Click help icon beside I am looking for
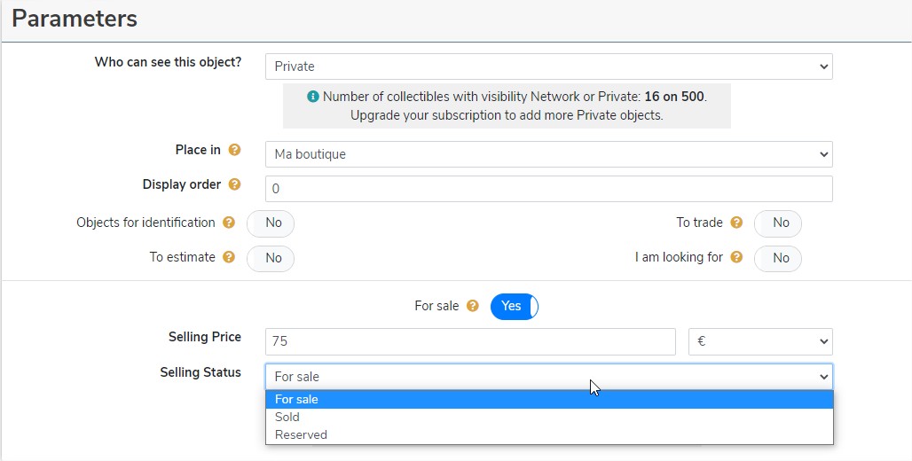The width and height of the screenshot is (912, 461). point(737,257)
